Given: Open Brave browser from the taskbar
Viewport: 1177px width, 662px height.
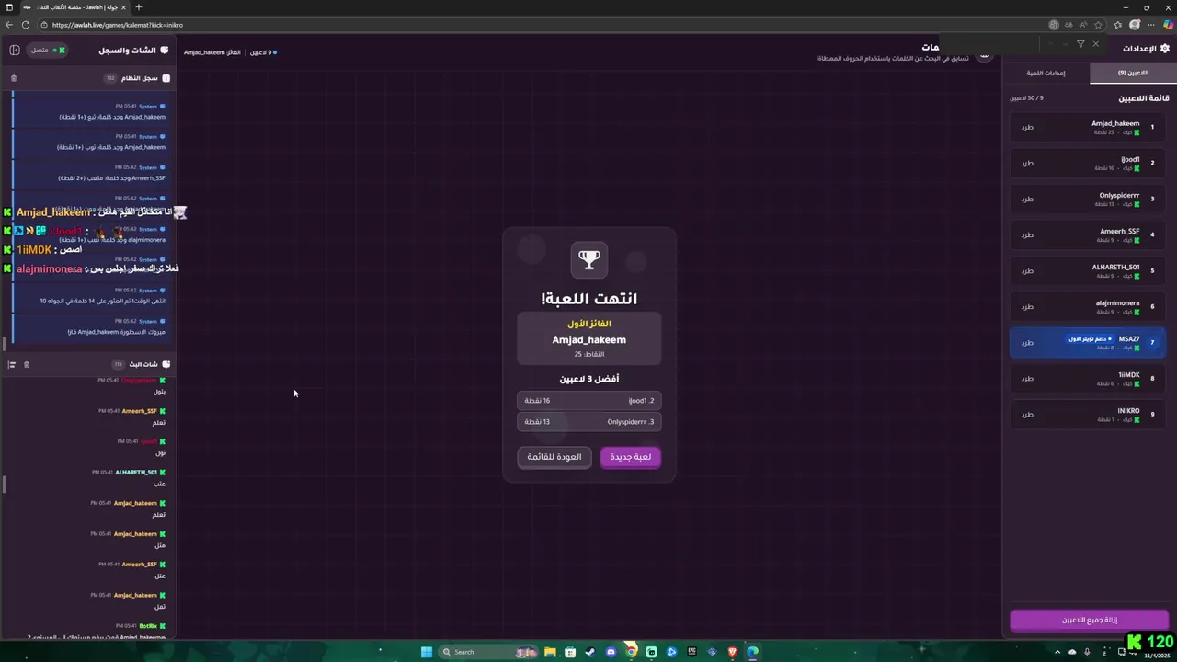Looking at the screenshot, I should click(x=732, y=652).
